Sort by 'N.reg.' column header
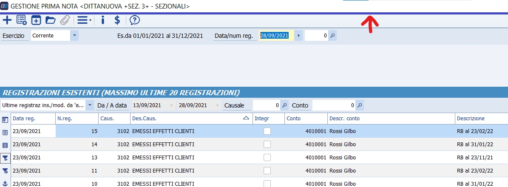This screenshot has width=508, height=187. (x=77, y=119)
